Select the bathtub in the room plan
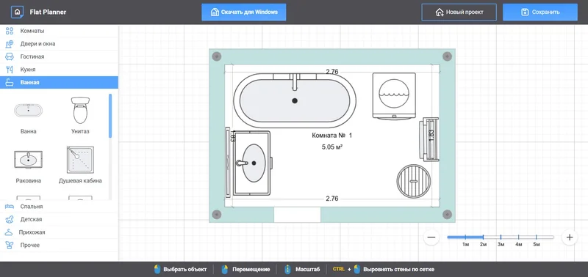This screenshot has width=588, height=277. click(295, 100)
